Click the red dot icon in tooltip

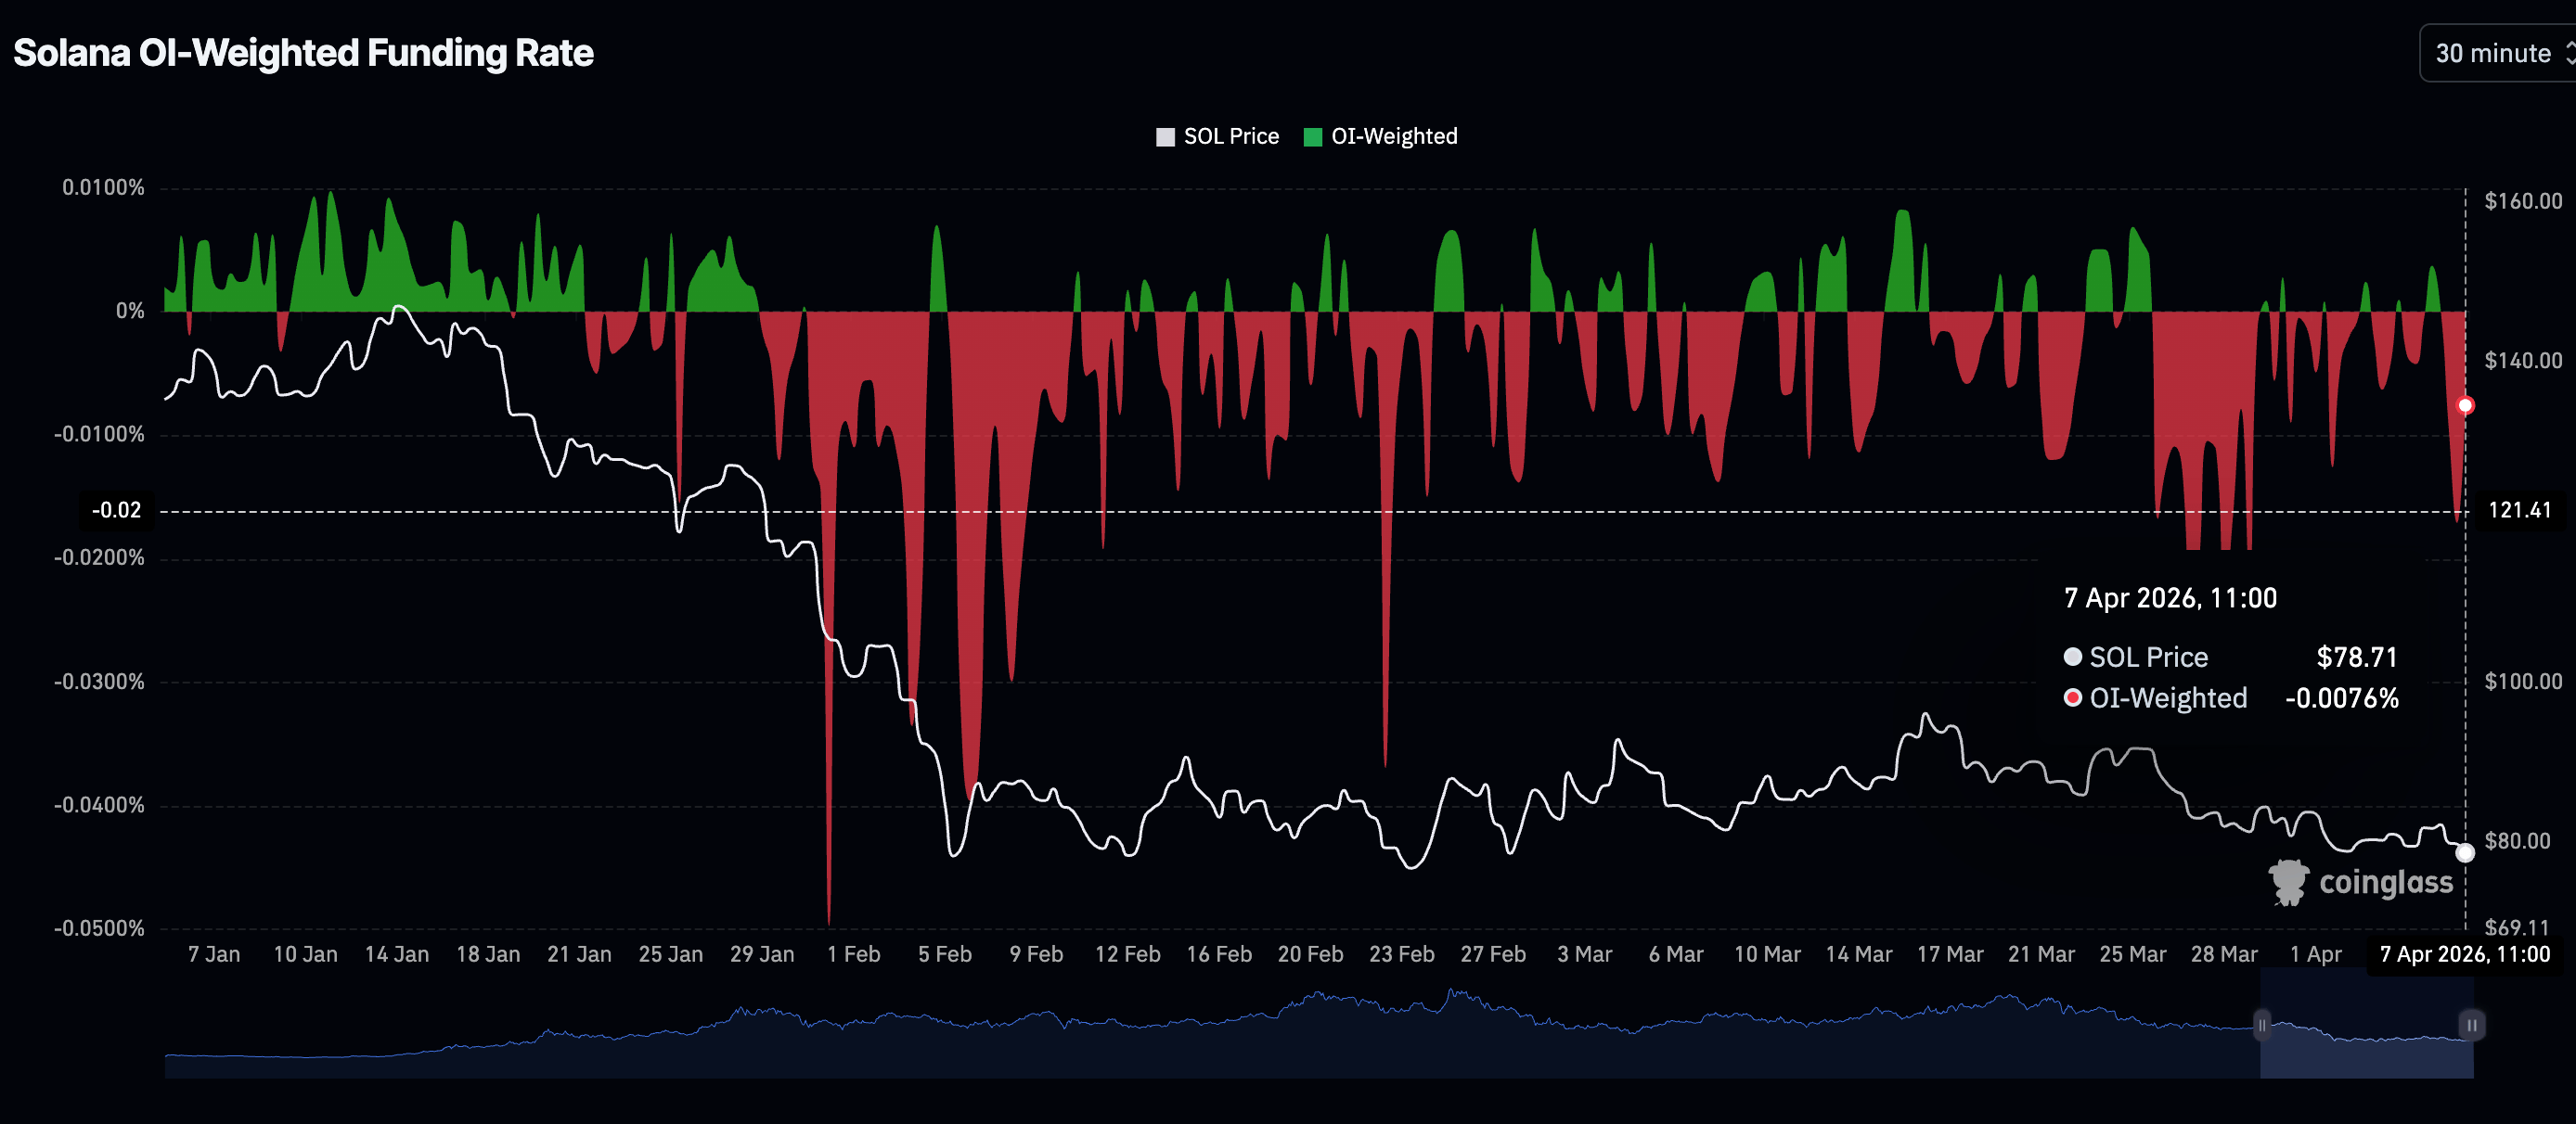2073,697
